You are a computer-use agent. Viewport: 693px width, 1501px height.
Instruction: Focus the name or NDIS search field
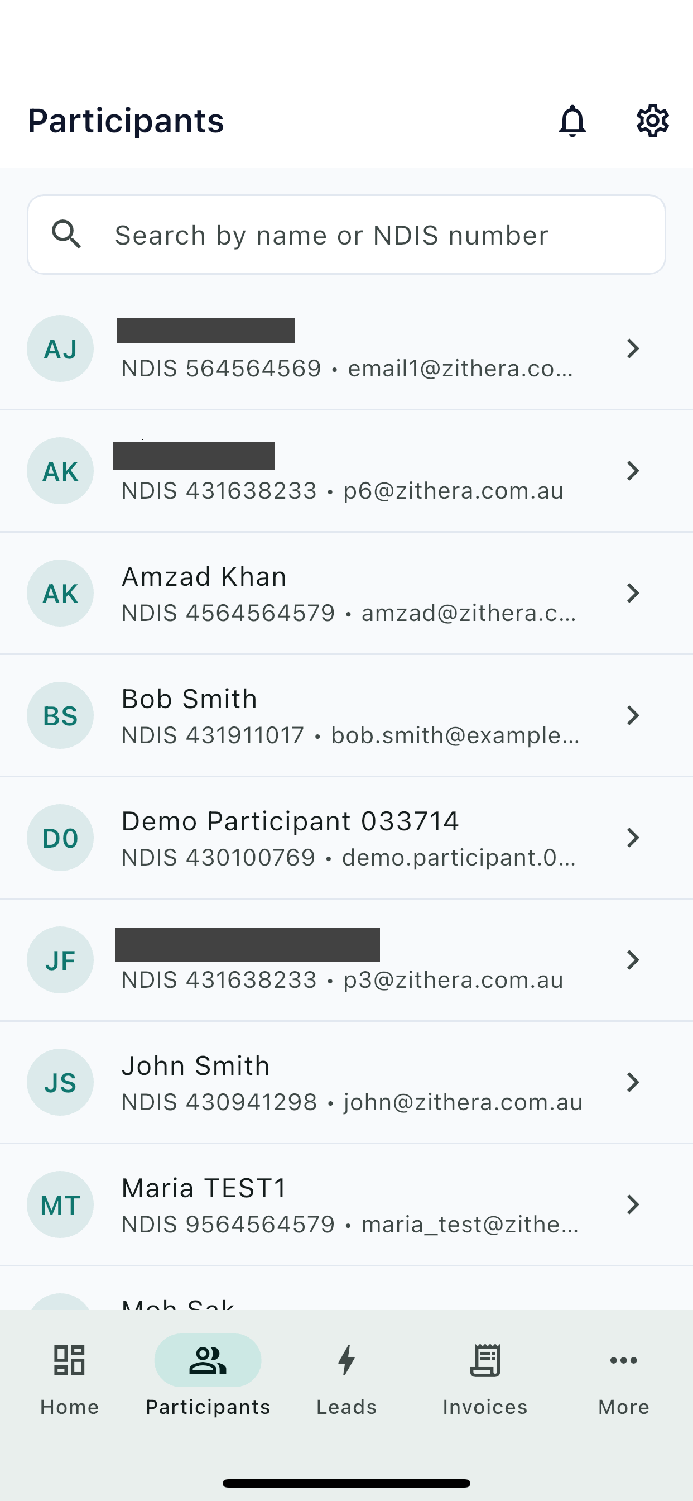coord(346,234)
